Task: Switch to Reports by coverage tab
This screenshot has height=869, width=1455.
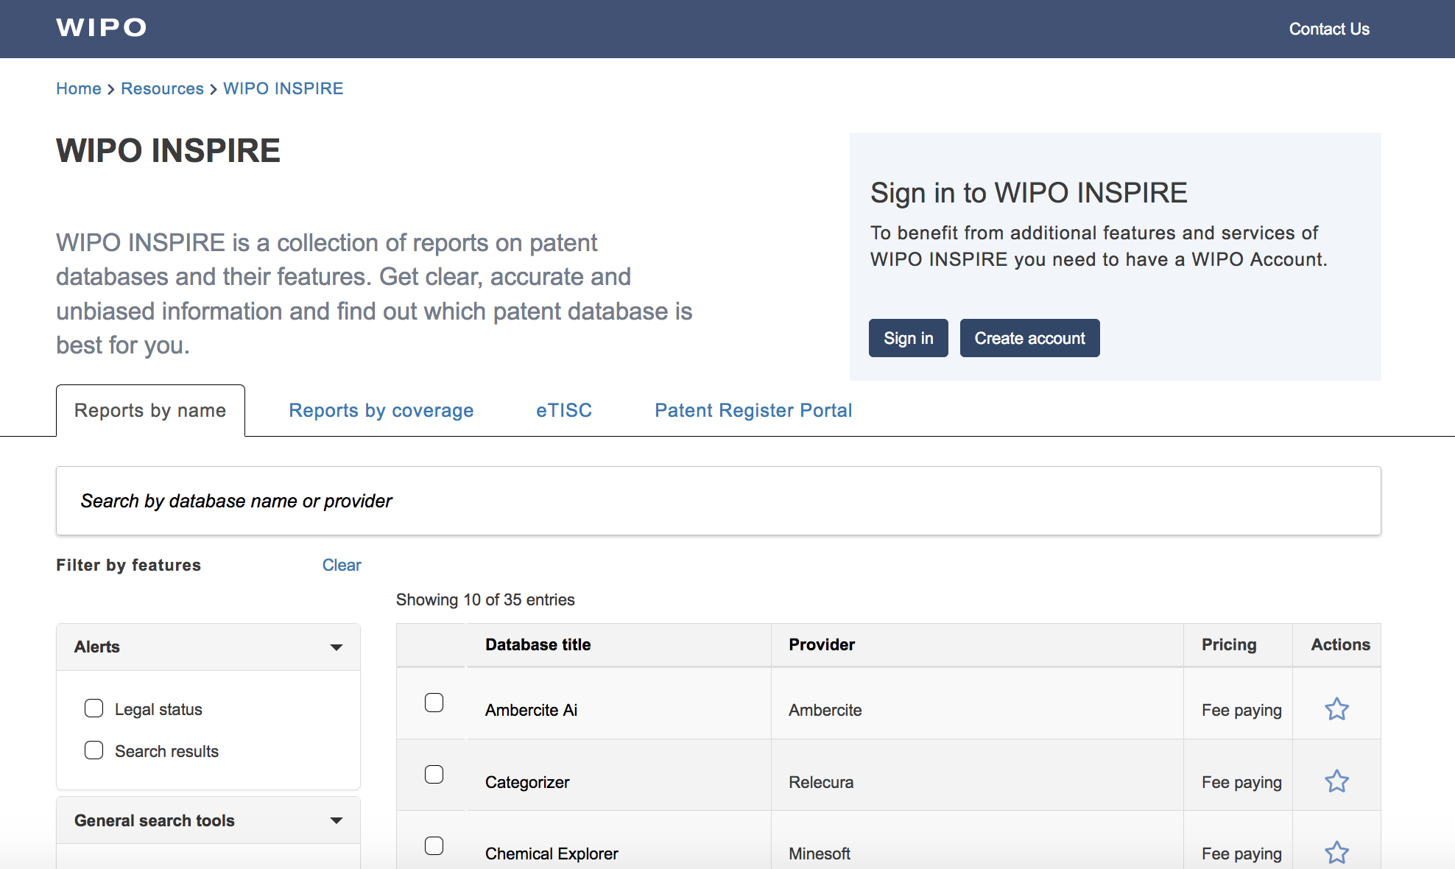Action: point(381,410)
